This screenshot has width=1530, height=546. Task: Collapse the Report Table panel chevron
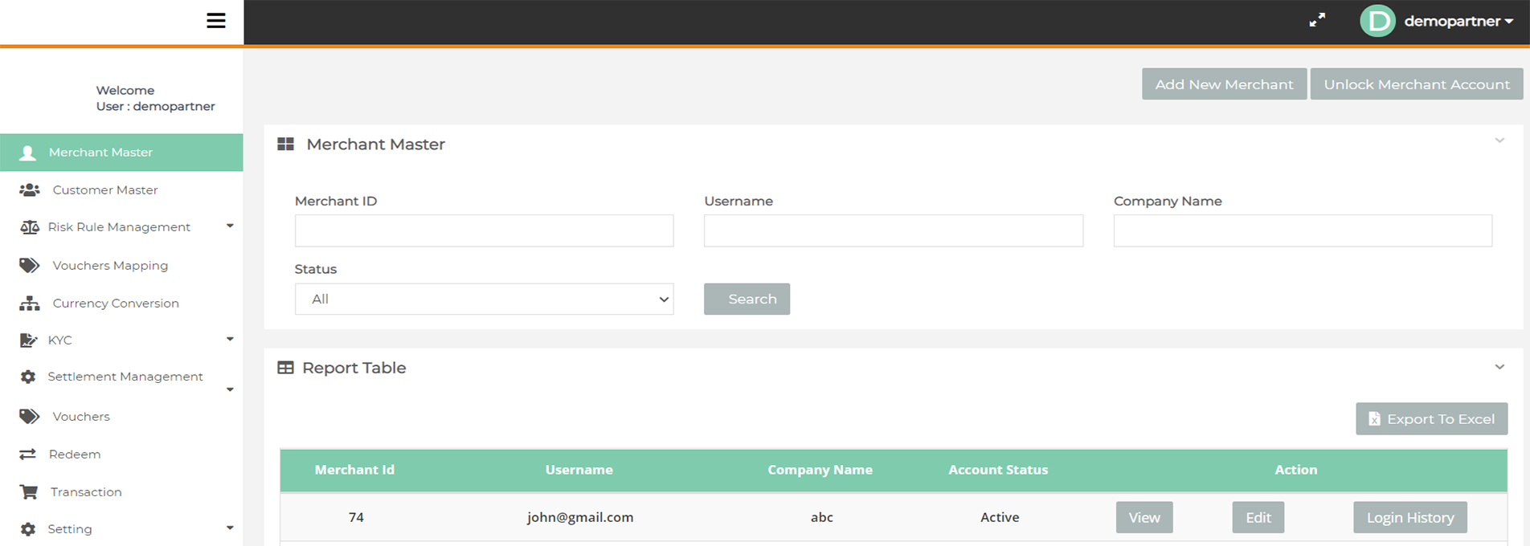1499,367
